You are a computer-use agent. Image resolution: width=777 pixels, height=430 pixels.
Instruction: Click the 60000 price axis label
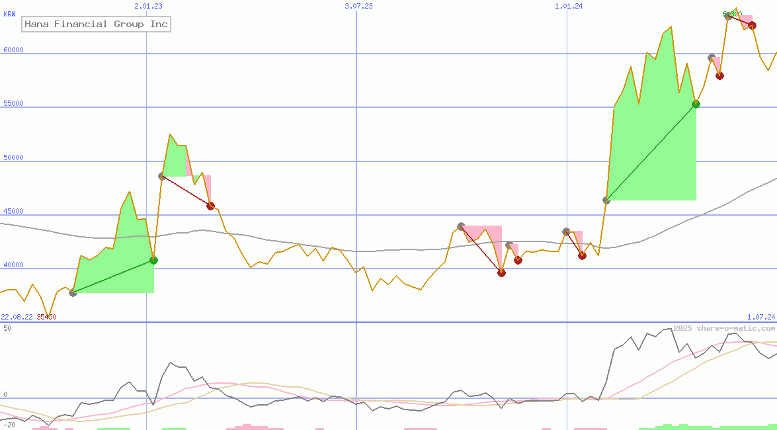click(x=13, y=50)
